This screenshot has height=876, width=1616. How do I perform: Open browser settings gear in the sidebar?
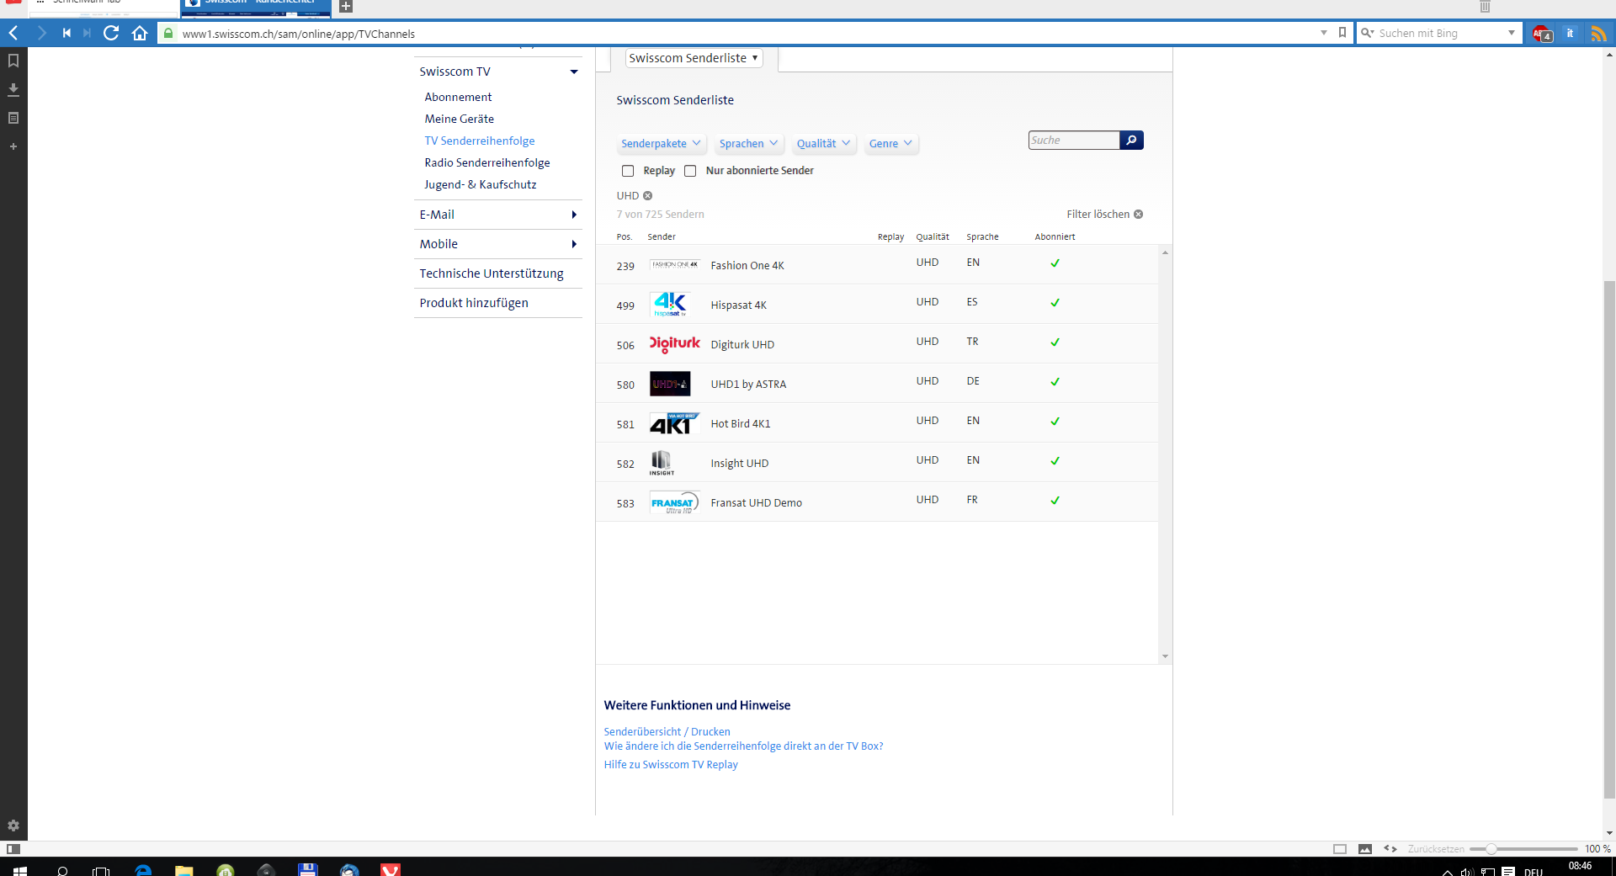tap(13, 826)
